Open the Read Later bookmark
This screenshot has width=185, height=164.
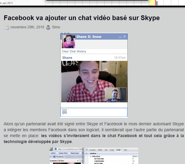[74, 153]
